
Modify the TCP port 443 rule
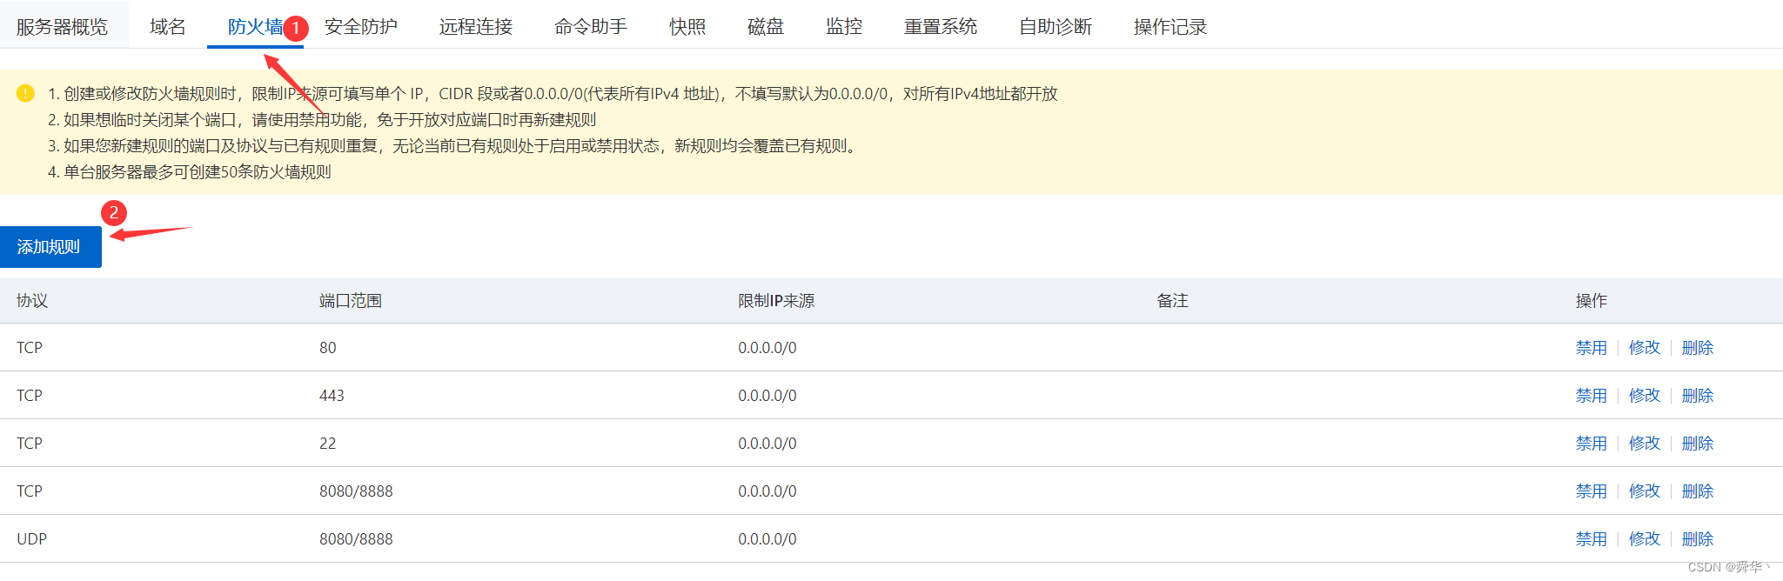[1645, 396]
